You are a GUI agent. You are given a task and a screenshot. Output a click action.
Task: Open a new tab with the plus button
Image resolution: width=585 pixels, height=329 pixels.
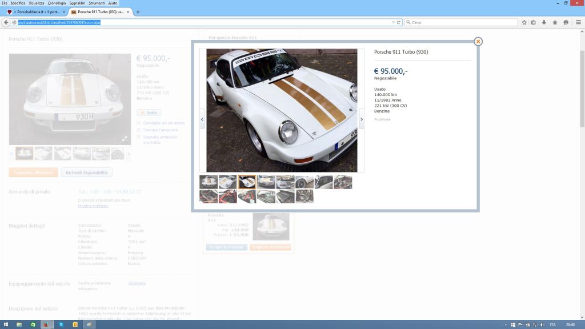click(138, 12)
